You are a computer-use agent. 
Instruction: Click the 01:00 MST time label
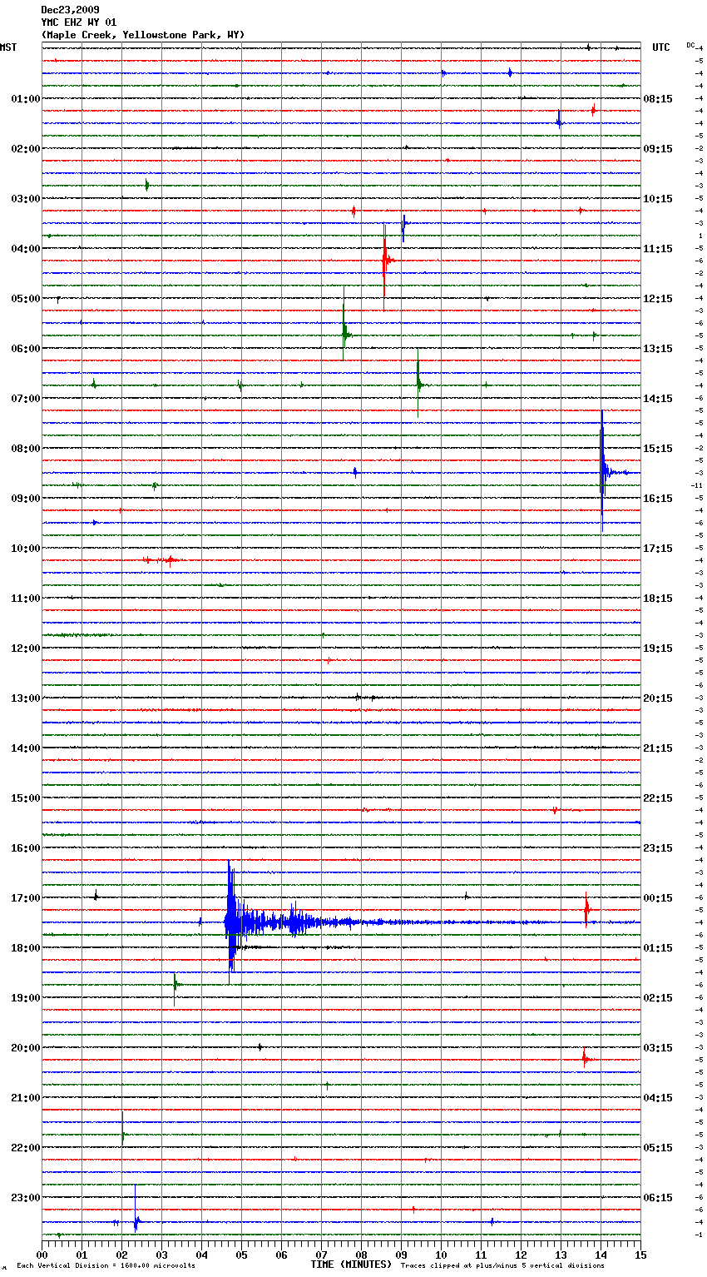[26, 99]
